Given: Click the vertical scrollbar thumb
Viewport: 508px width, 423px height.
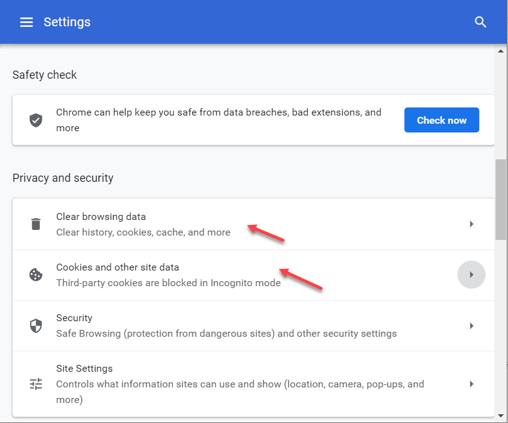Looking at the screenshot, I should pos(501,199).
